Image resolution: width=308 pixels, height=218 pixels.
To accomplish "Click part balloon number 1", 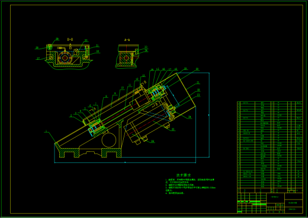I will click(46, 131).
